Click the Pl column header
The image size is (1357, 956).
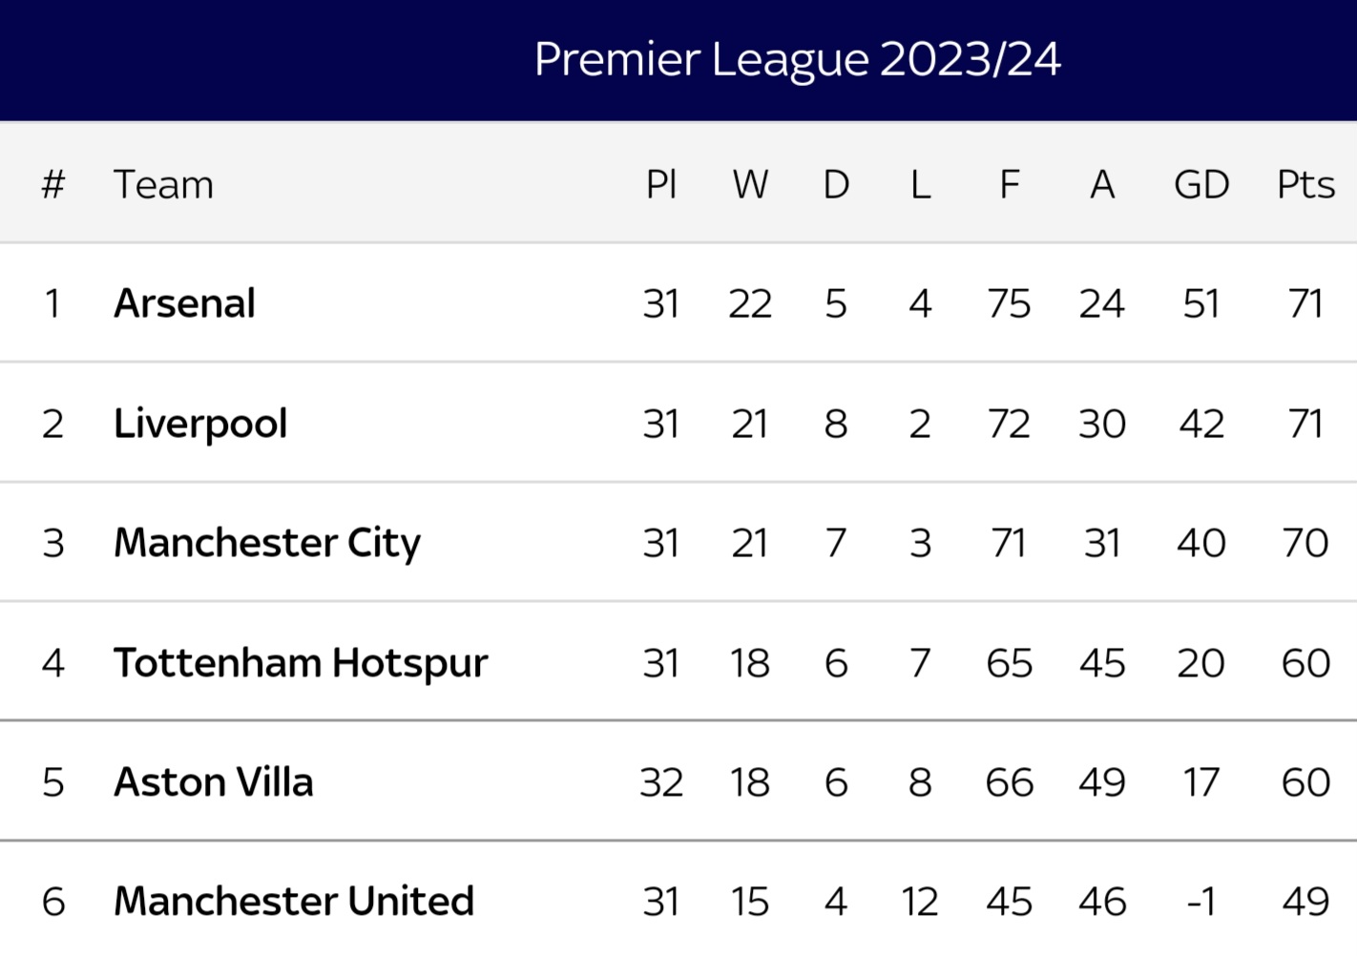coord(661,184)
